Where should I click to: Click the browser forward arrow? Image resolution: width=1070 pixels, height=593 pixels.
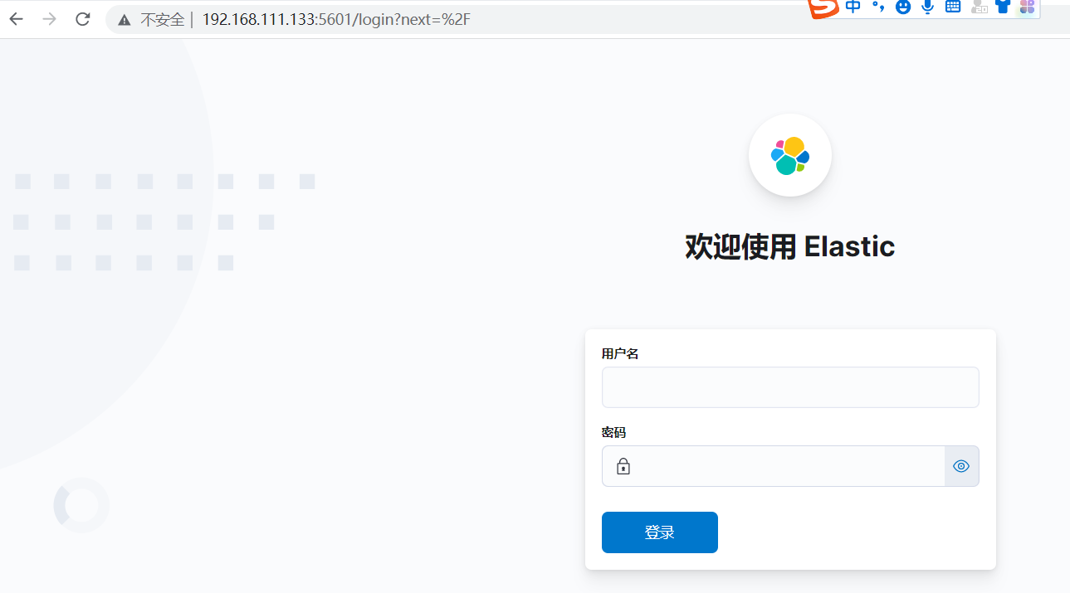pos(49,19)
